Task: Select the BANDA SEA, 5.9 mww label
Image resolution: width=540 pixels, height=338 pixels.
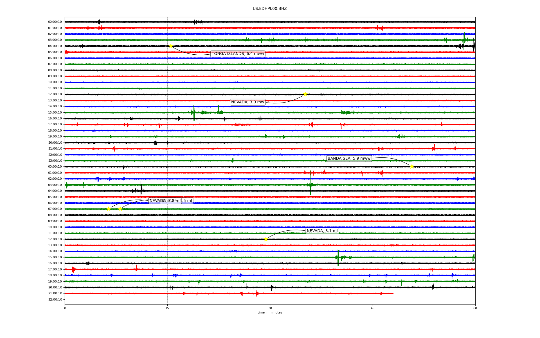Action: (349, 158)
